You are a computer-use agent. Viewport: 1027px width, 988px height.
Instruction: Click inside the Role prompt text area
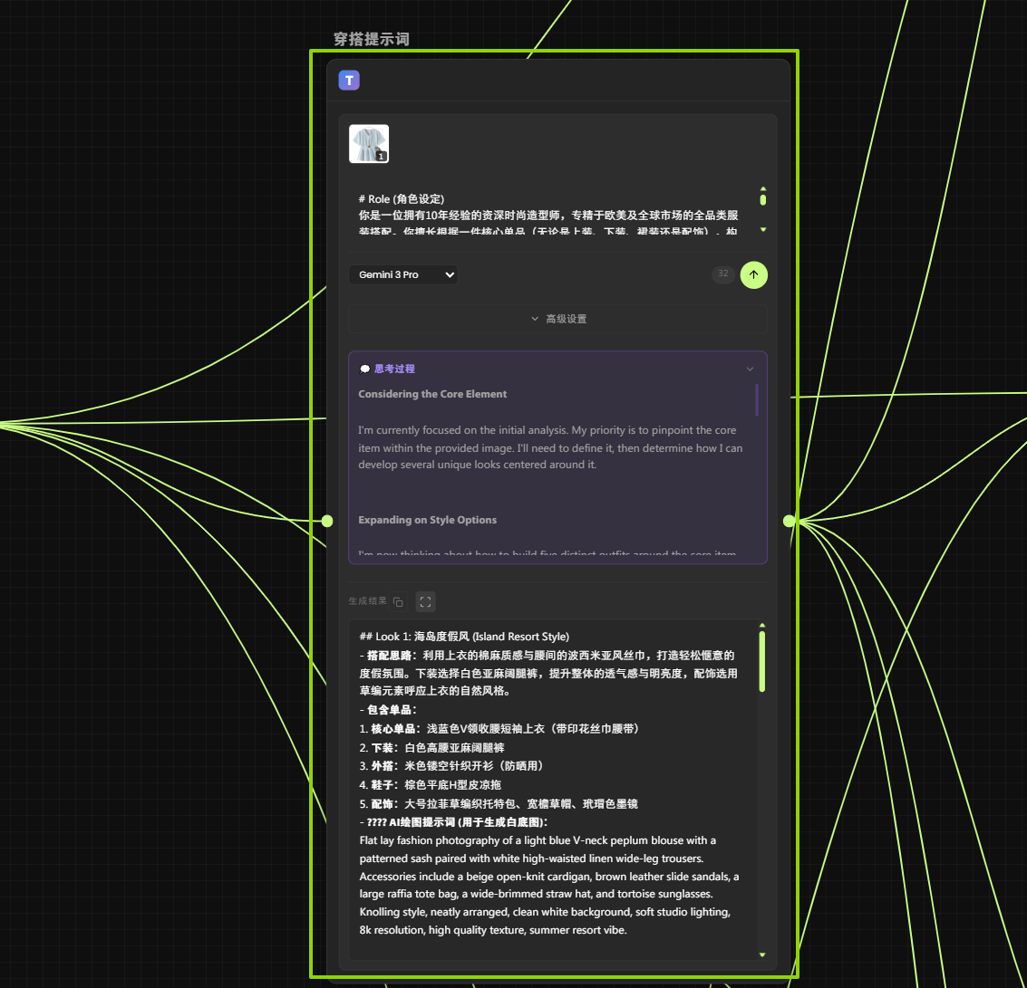click(x=548, y=216)
